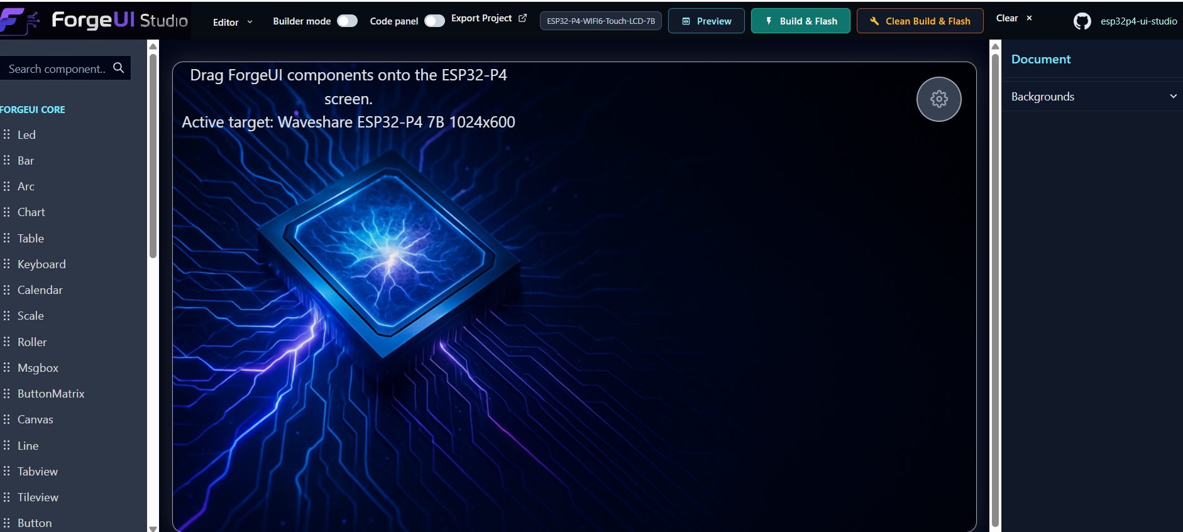Click the component list scrollbar thumb
Viewport: 1183px width, 532px height.
pyautogui.click(x=153, y=156)
